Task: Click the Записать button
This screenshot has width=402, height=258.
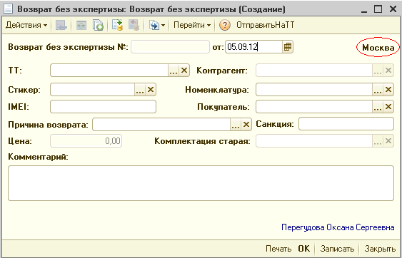Action: 337,249
